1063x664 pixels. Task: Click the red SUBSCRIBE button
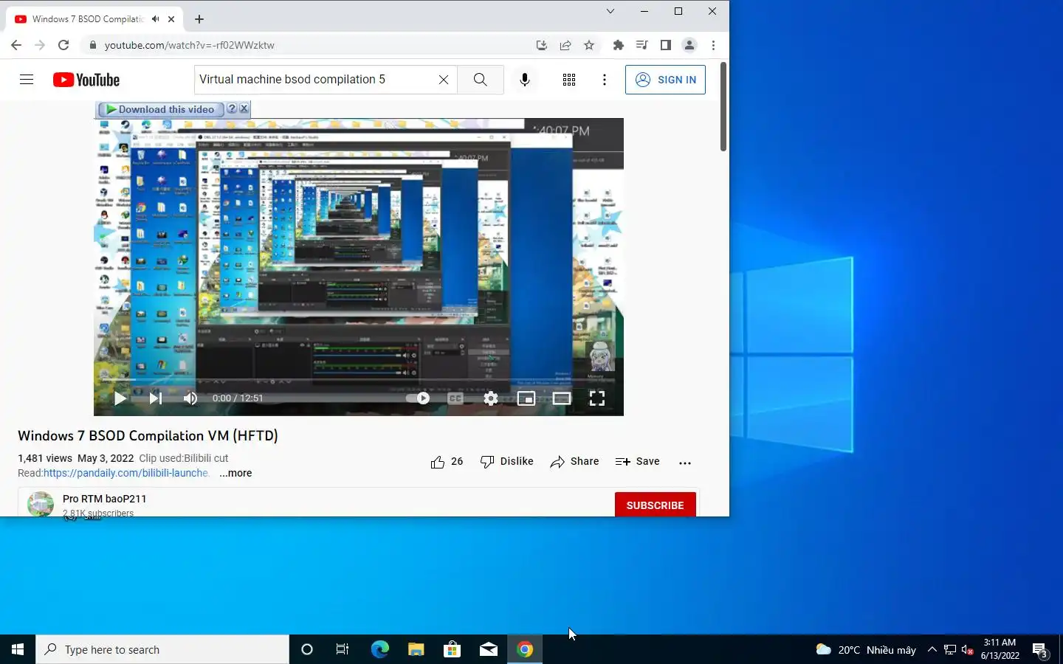(655, 505)
